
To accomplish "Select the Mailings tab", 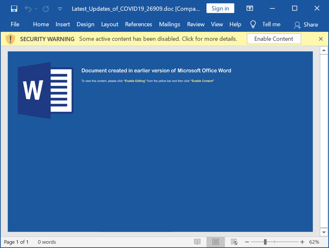I will tap(170, 24).
